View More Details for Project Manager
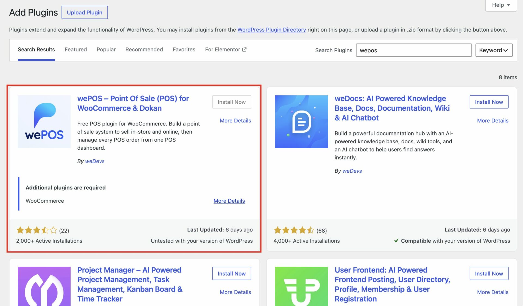The height and width of the screenshot is (306, 523). coord(235,292)
